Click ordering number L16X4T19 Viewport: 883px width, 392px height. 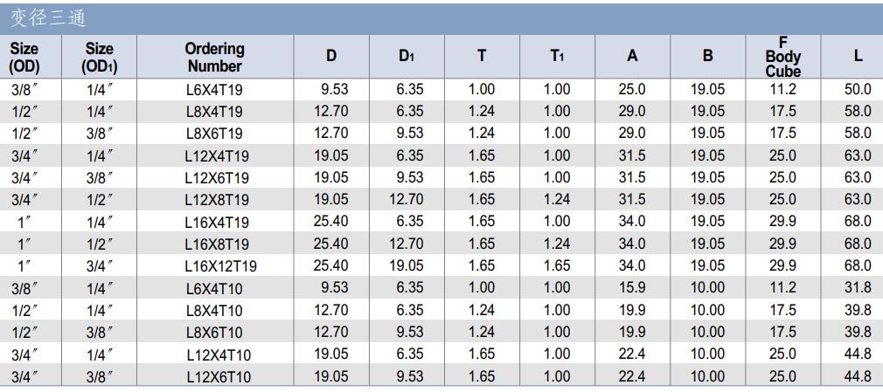pyautogui.click(x=217, y=223)
